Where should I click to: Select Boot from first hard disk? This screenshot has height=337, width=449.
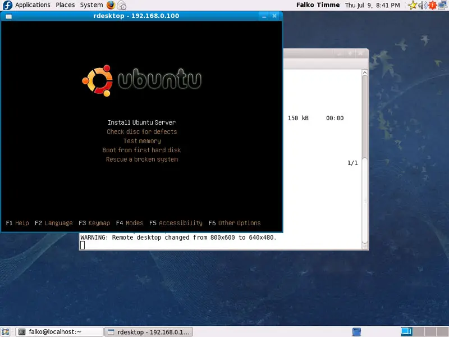pos(141,150)
